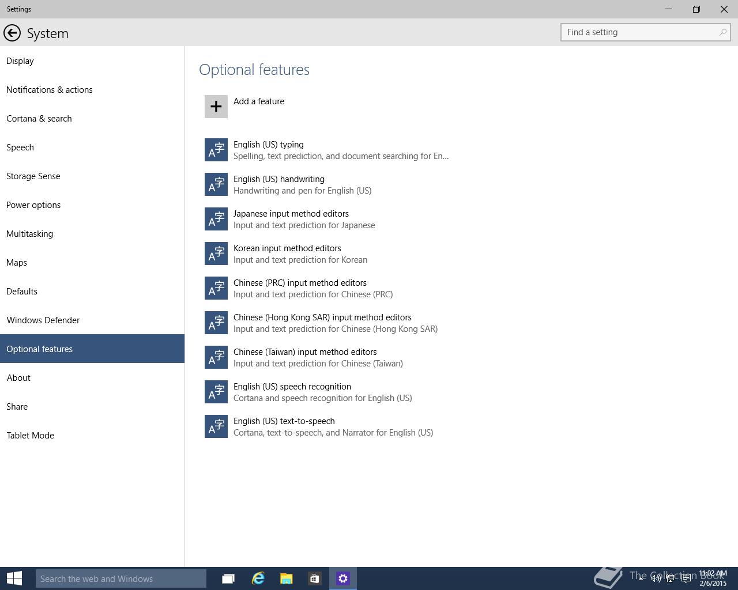Screen dimensions: 738x590
Task: Click the Add a feature label
Action: point(259,101)
